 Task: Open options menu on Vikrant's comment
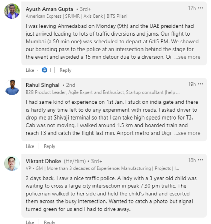200,160
